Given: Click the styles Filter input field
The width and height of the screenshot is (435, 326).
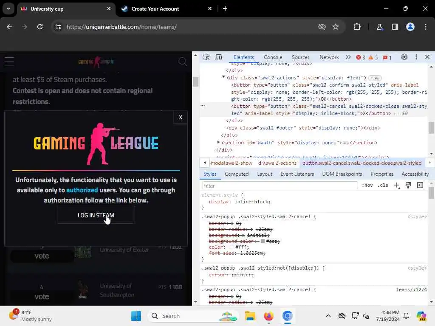Looking at the screenshot, I should [280, 185].
